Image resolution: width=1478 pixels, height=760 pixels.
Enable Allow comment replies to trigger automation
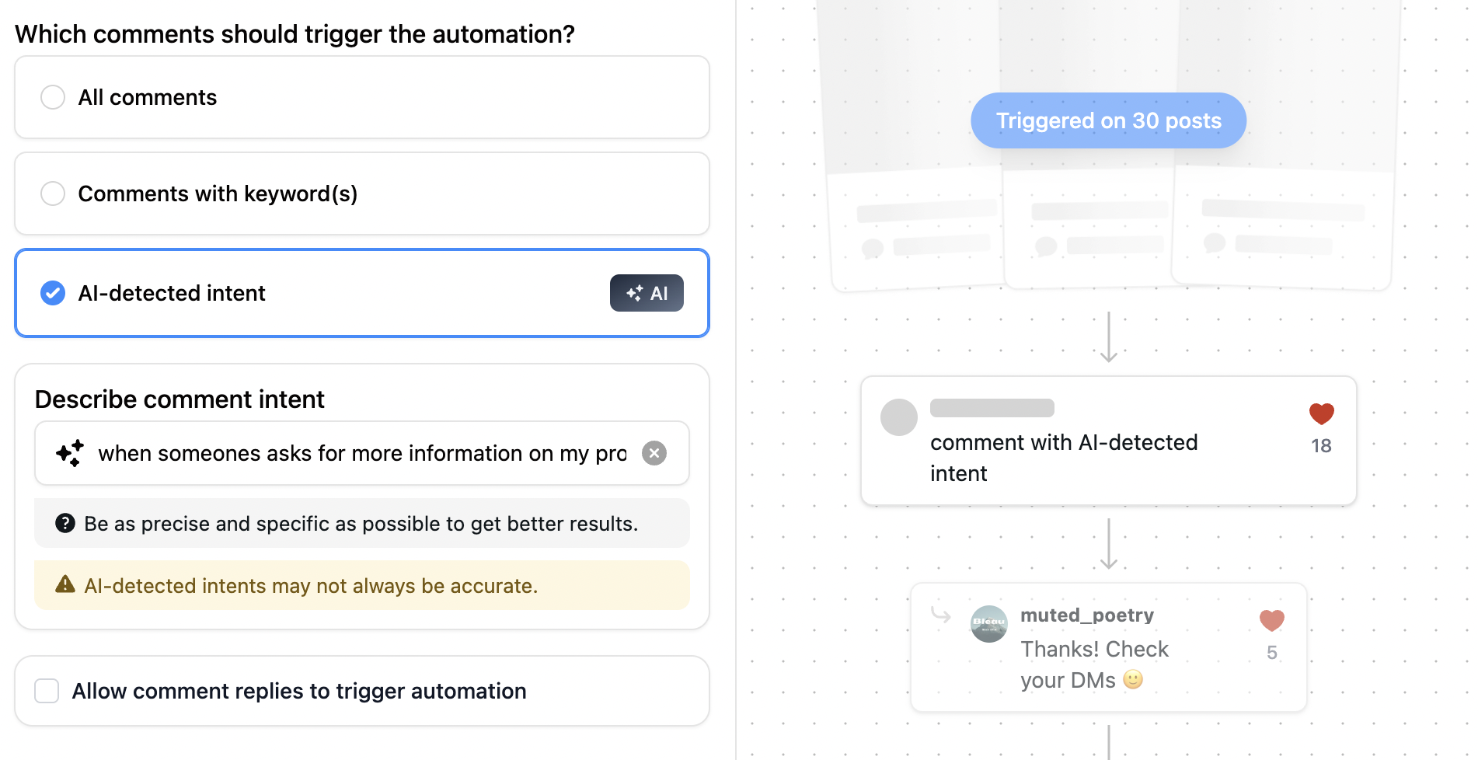[47, 690]
